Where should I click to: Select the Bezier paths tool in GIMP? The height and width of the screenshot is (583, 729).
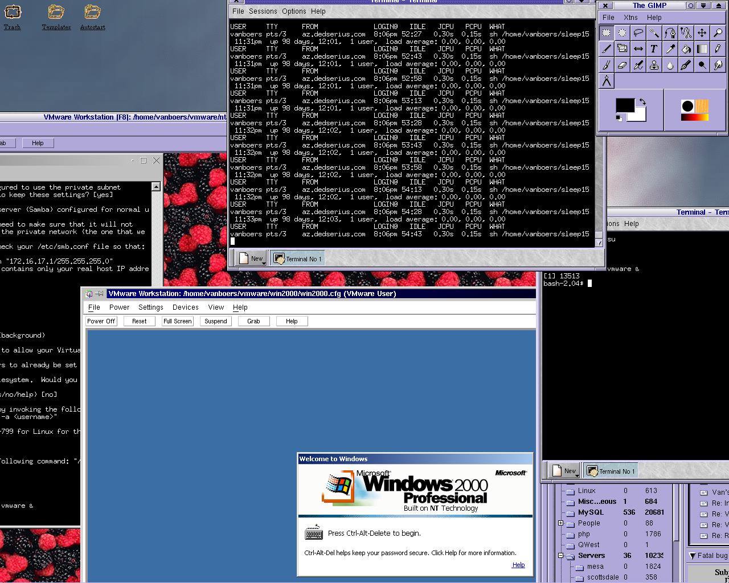670,33
